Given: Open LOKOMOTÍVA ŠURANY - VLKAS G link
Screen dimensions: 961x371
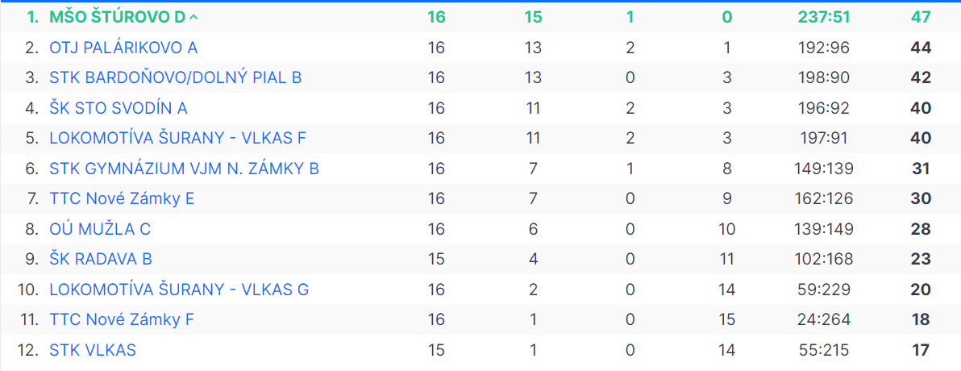Looking at the screenshot, I should (179, 290).
